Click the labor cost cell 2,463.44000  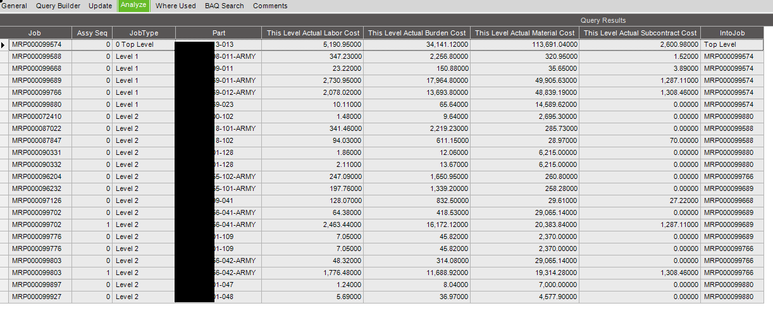pyautogui.click(x=313, y=224)
